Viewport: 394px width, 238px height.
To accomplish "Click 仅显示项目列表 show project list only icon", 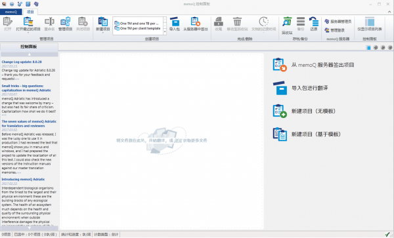I will pyautogui.click(x=370, y=22).
